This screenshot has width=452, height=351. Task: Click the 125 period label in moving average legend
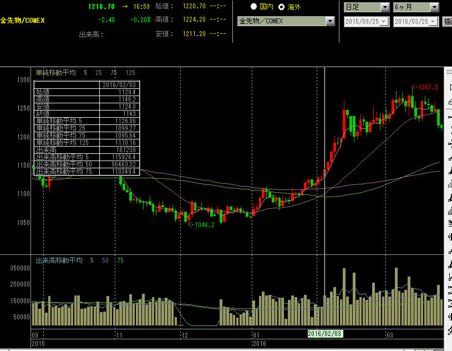130,72
